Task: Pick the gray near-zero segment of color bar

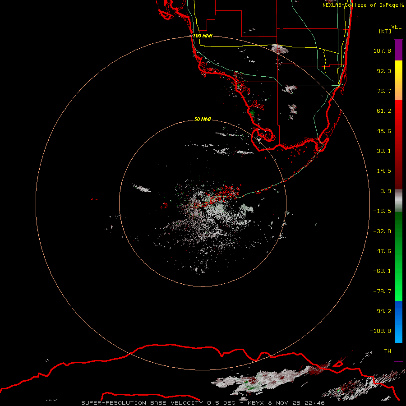Action: (x=398, y=199)
